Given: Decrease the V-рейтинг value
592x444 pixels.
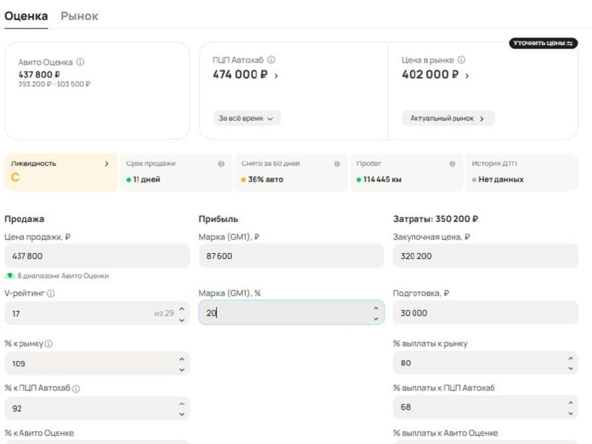Looking at the screenshot, I should pos(182,320).
